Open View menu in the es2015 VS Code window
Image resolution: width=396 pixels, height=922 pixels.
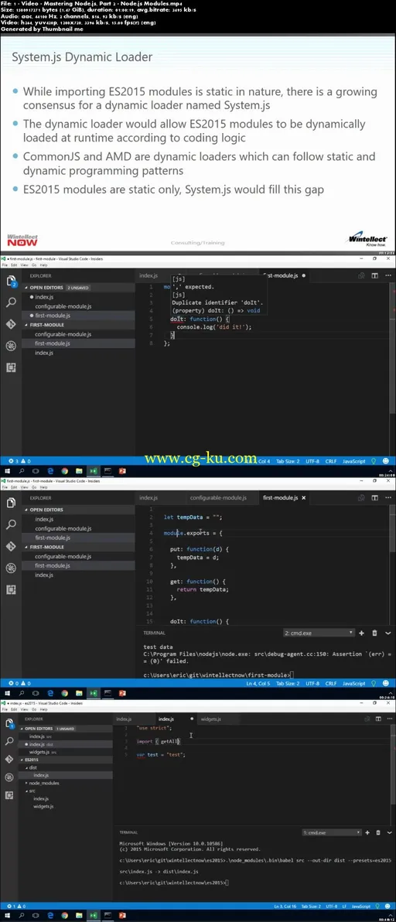22,710
